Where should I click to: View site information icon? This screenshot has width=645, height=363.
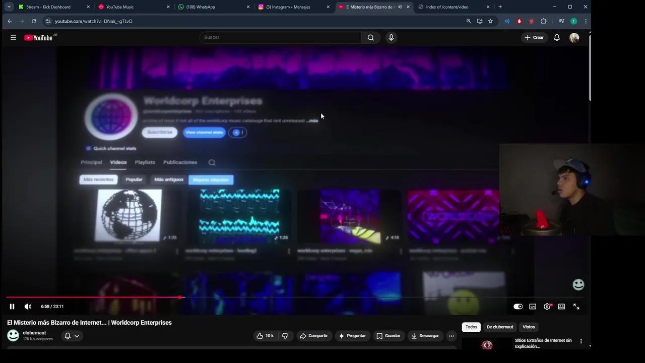click(48, 21)
